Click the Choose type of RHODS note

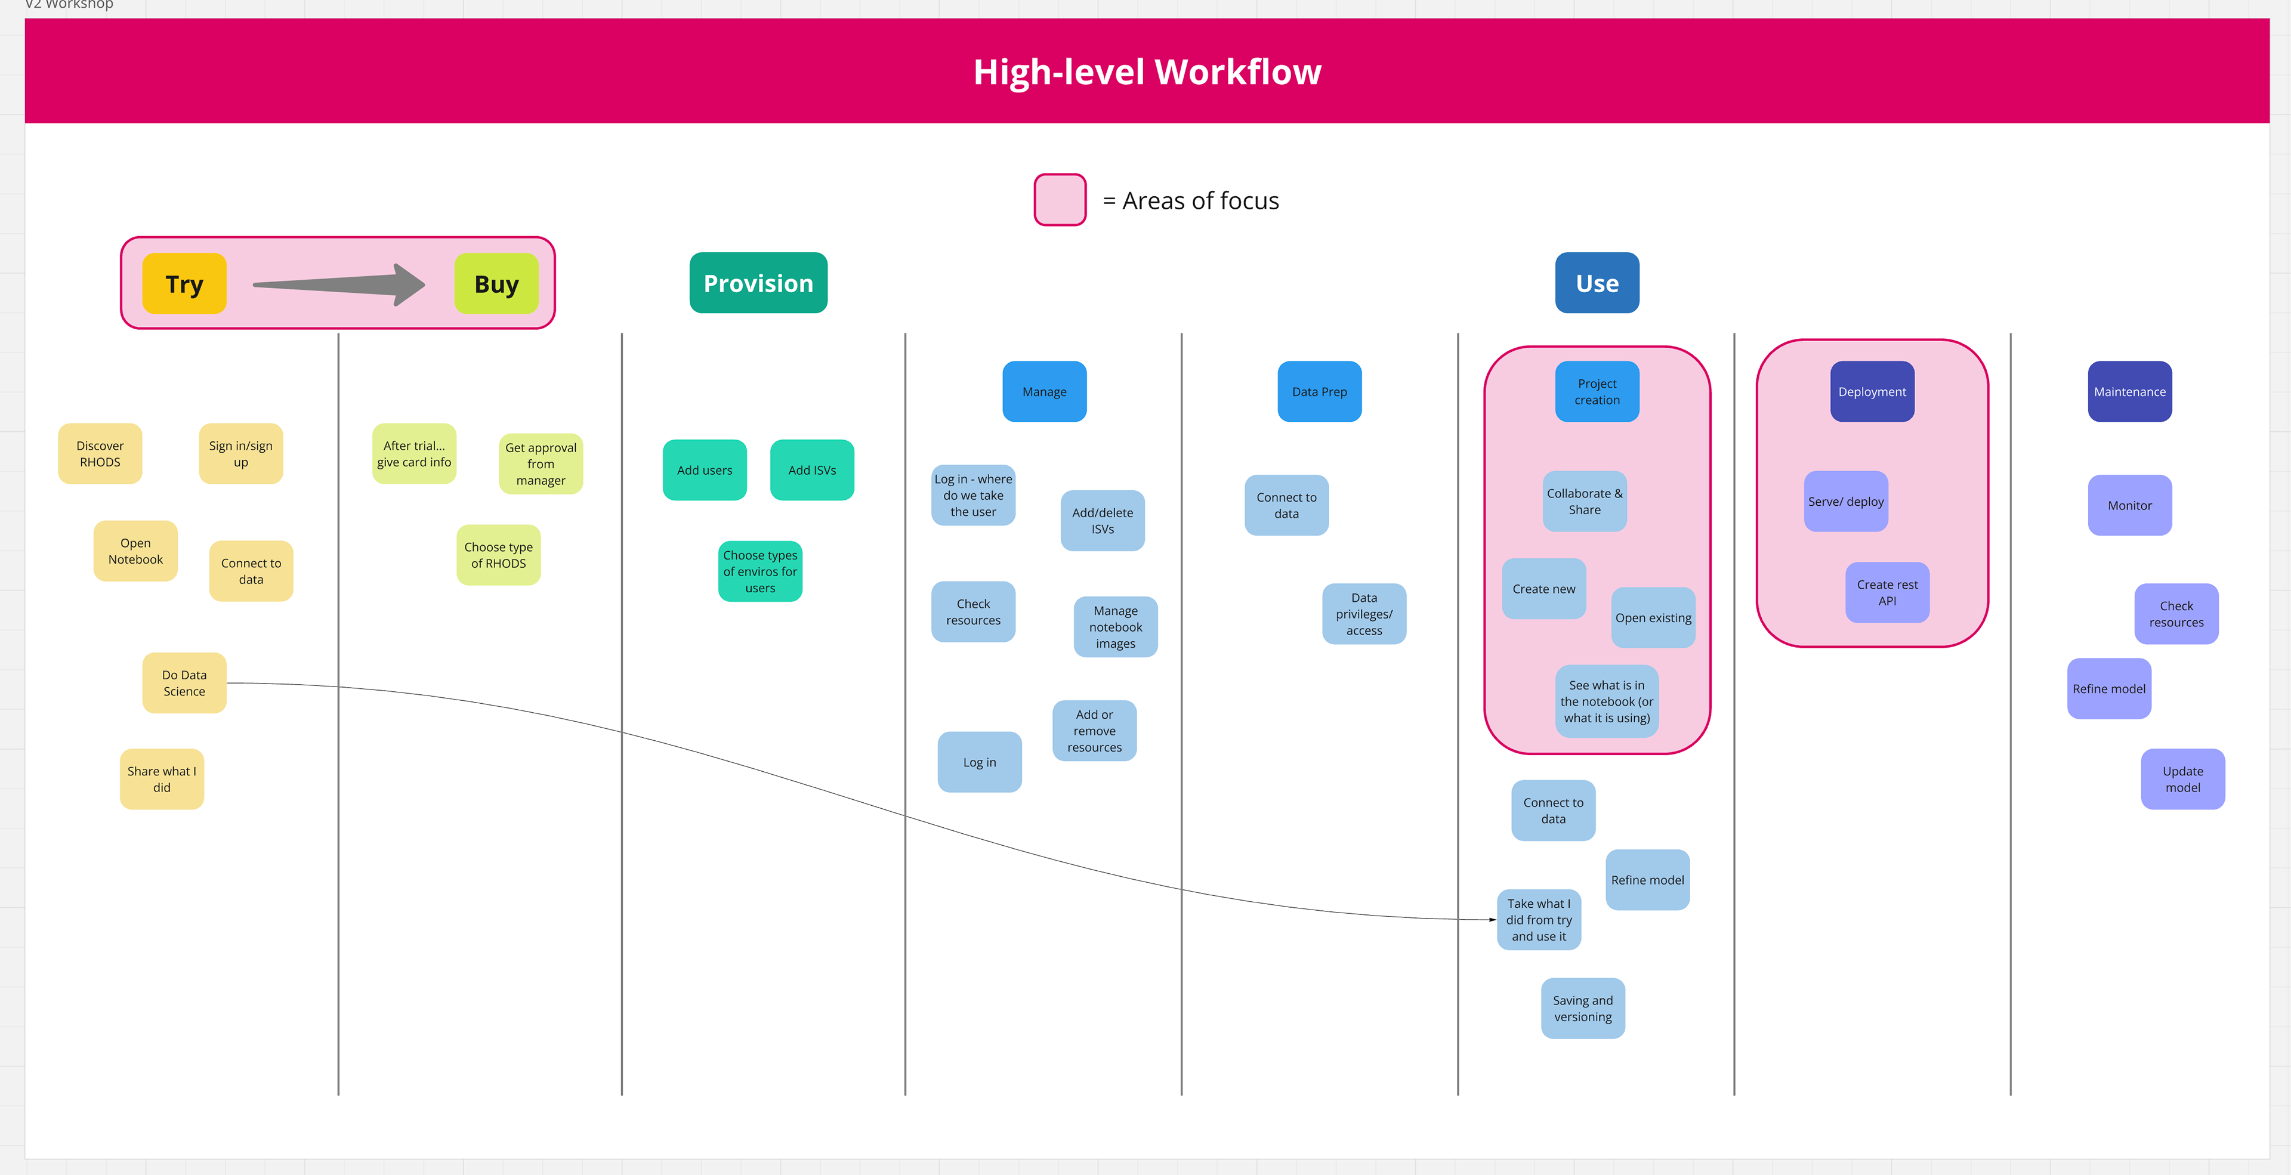tap(498, 555)
